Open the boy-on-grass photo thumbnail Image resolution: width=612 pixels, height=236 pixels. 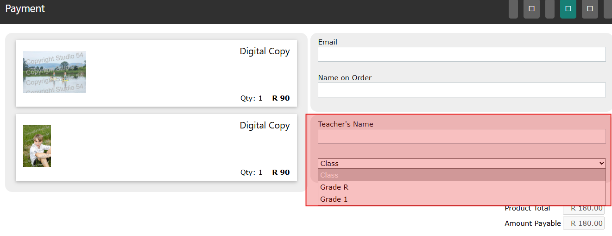coord(37,146)
